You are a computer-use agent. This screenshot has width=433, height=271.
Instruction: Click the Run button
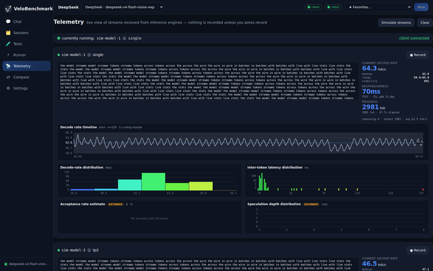tap(421, 7)
